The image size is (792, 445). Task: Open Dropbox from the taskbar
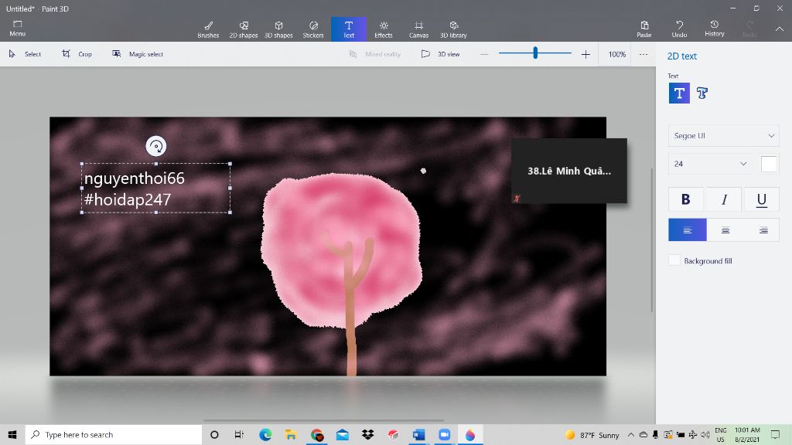(367, 434)
